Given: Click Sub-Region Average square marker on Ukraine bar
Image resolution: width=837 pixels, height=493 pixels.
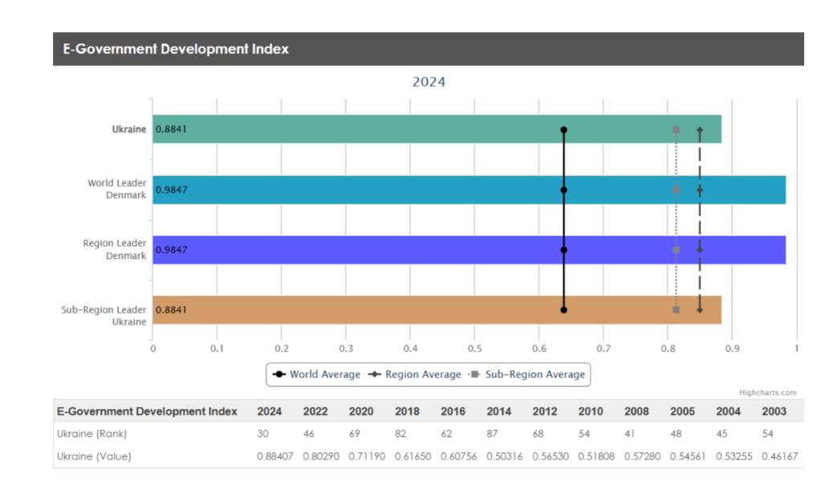Looking at the screenshot, I should click(x=677, y=130).
